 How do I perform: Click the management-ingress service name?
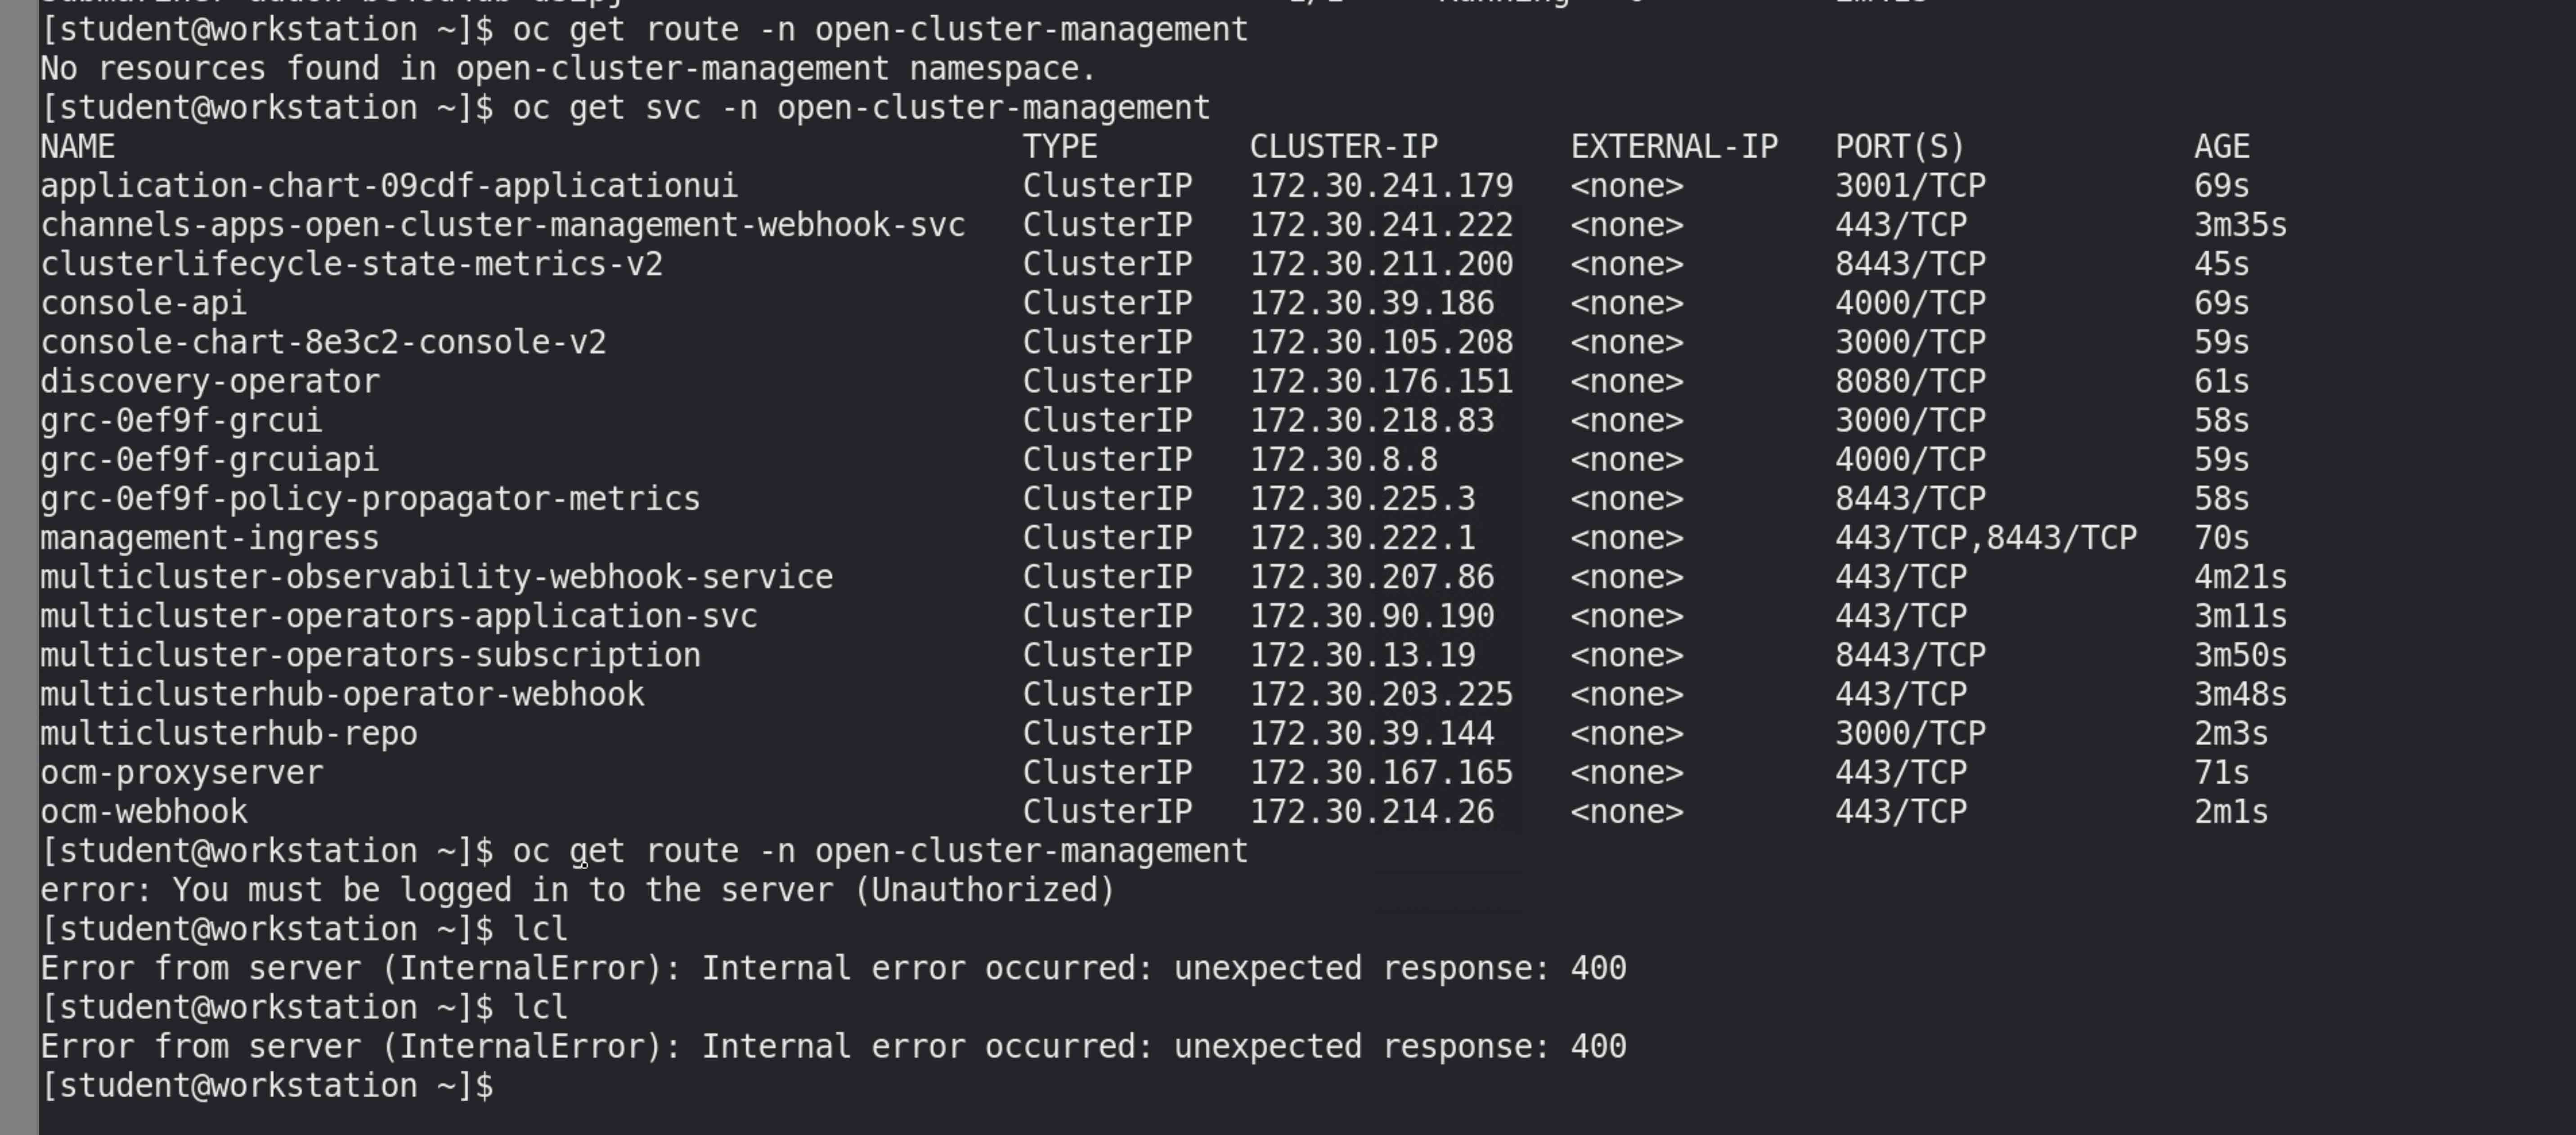210,538
